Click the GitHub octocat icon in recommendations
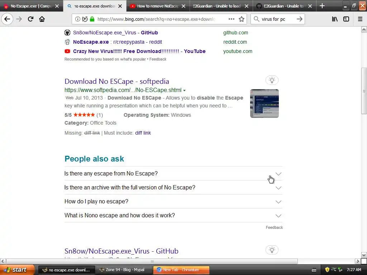Image resolution: width=367 pixels, height=275 pixels. pos(67,33)
